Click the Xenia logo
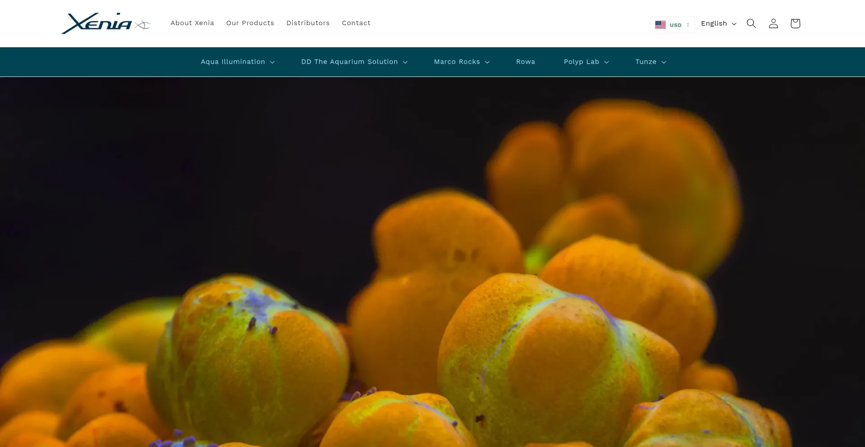The image size is (865, 447). (x=106, y=23)
